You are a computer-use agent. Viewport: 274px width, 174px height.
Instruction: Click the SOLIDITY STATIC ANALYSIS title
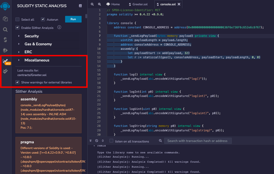pyautogui.click(x=42, y=6)
